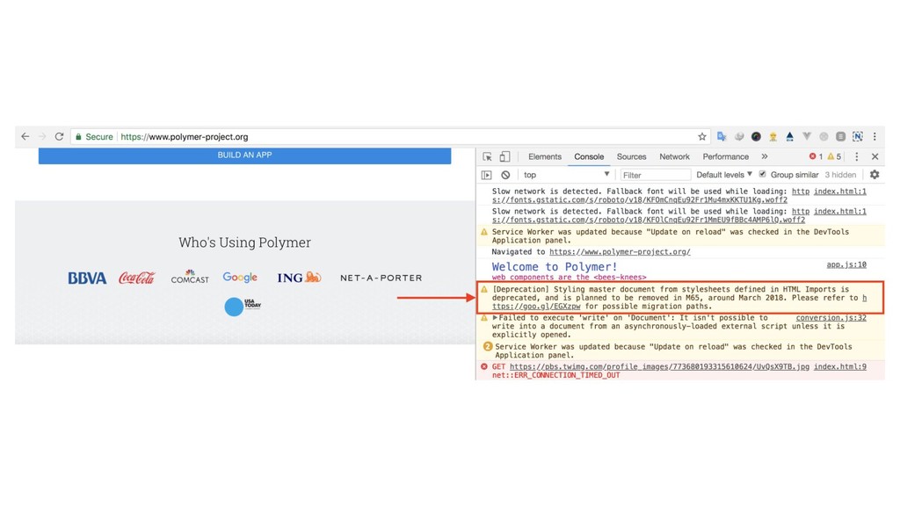Image resolution: width=900 pixels, height=506 pixels.
Task: Open the conversion.js:32 source link
Action: pyautogui.click(x=831, y=318)
